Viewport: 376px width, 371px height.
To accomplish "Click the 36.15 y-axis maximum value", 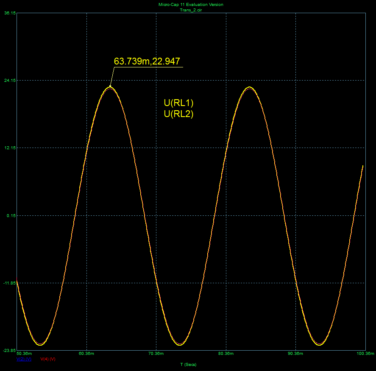I will pos(10,13).
